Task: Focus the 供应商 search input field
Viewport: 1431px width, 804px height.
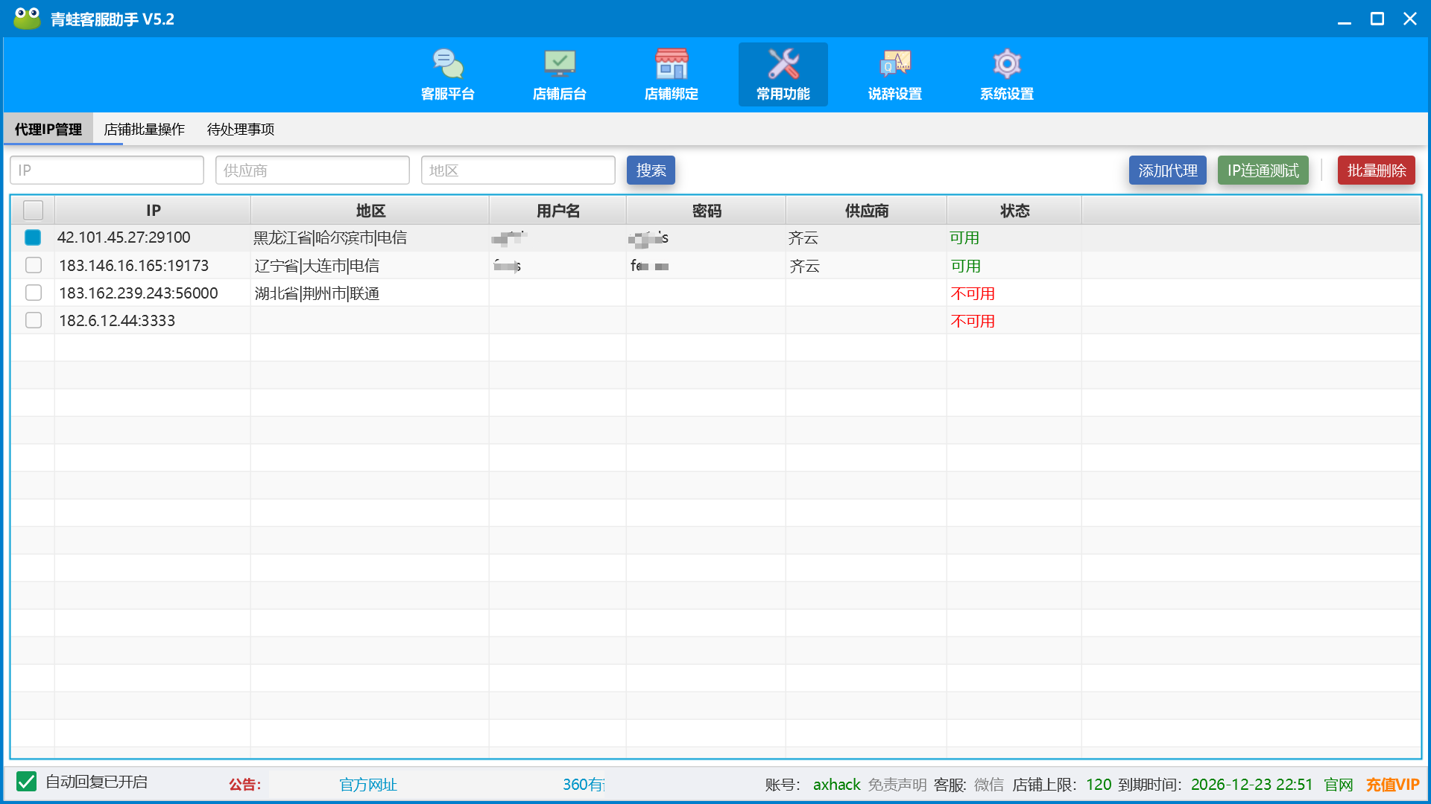Action: 312,170
